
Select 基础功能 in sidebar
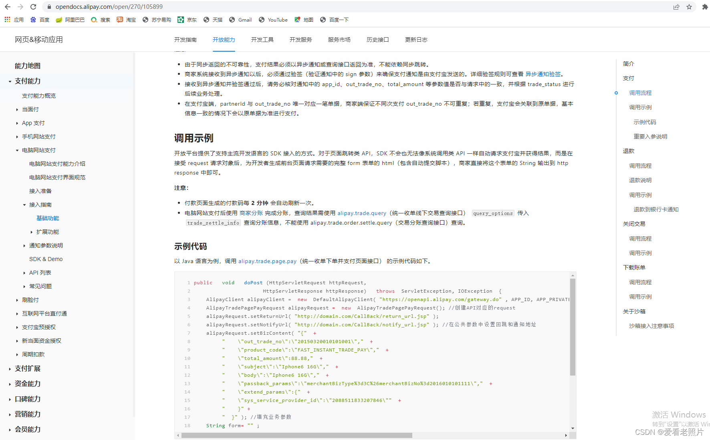pos(48,218)
